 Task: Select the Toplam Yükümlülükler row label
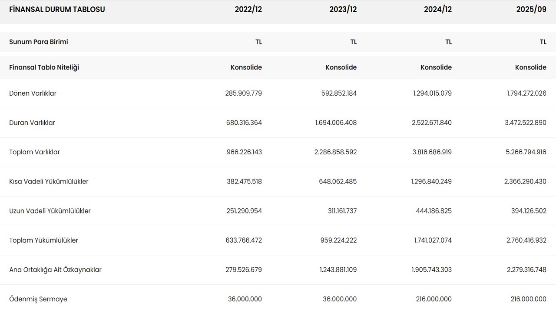[43, 240]
